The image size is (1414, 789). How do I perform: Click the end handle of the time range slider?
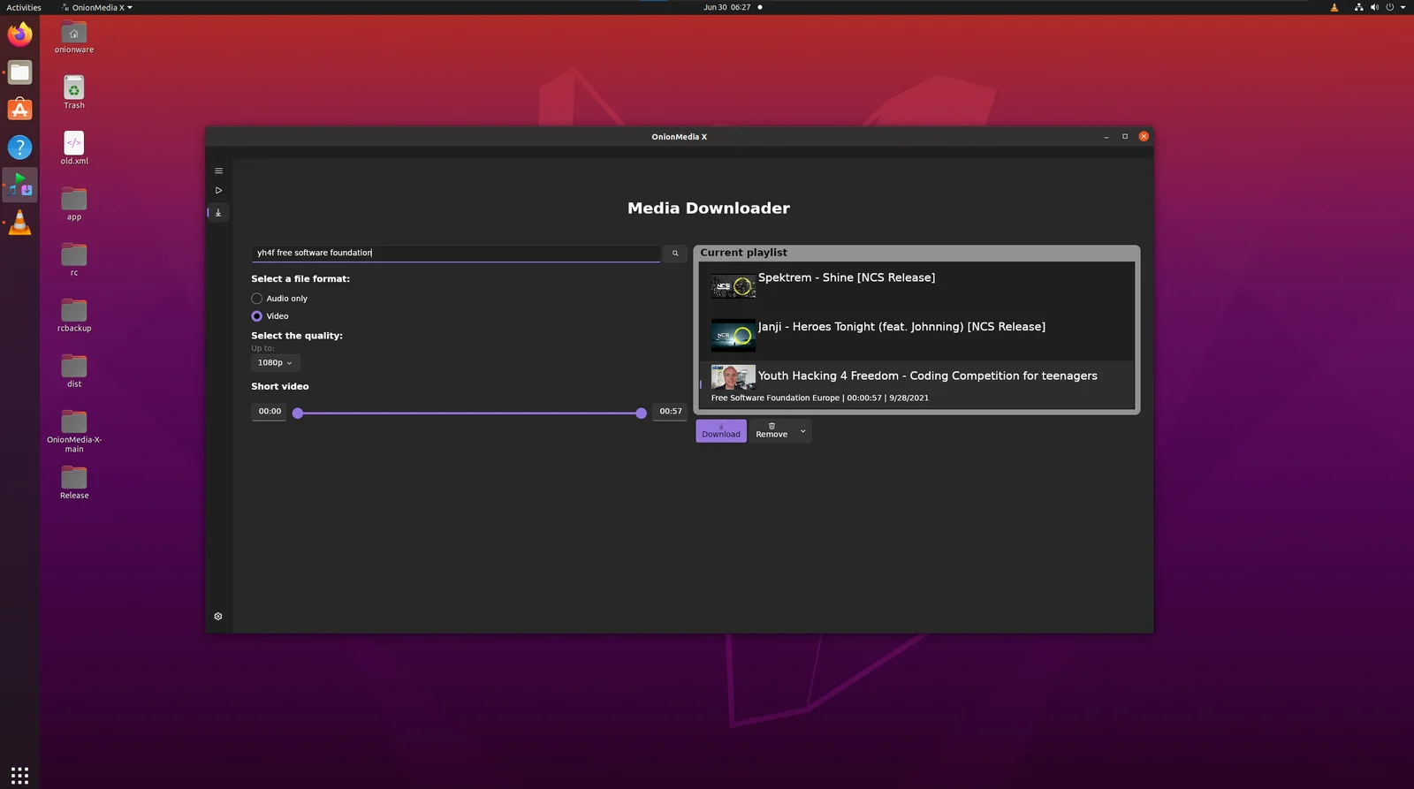641,413
